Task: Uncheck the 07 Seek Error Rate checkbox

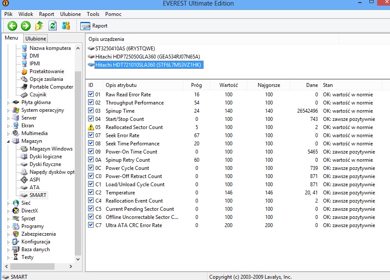Action: 91,135
